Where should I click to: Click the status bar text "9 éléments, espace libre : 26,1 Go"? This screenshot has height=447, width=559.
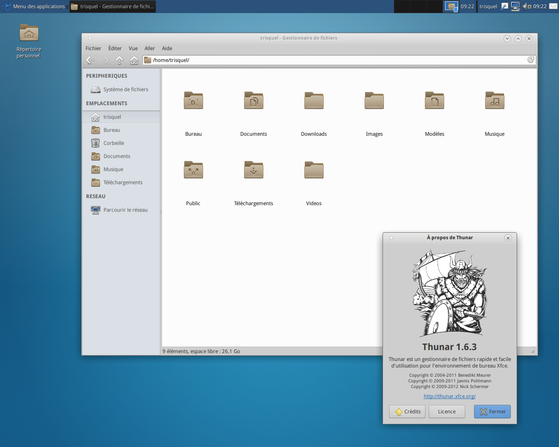pyautogui.click(x=201, y=351)
